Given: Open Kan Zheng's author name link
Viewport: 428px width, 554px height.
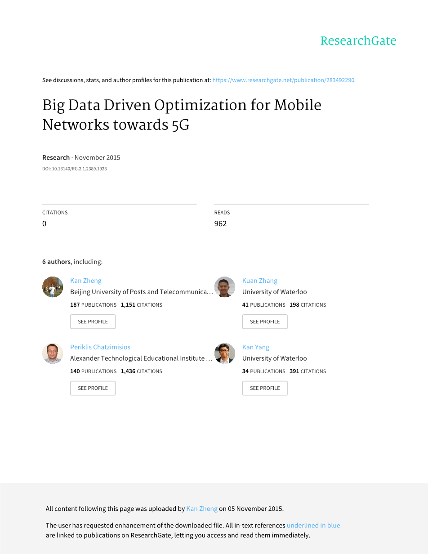Looking at the screenshot, I should pos(86,281).
